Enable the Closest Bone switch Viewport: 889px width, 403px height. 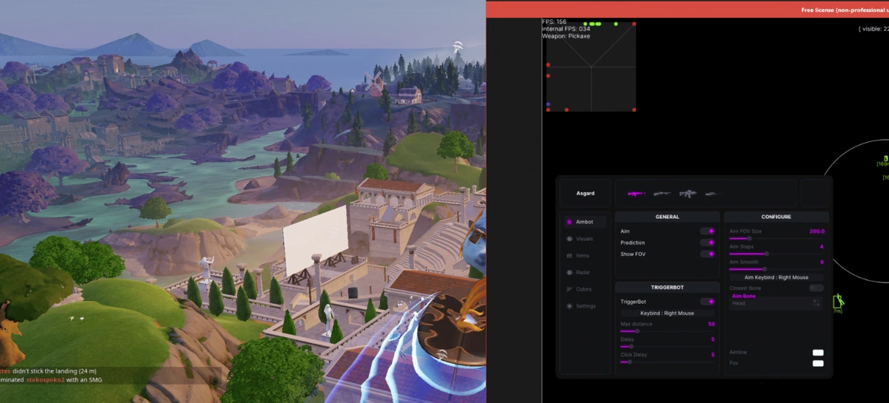coord(816,288)
